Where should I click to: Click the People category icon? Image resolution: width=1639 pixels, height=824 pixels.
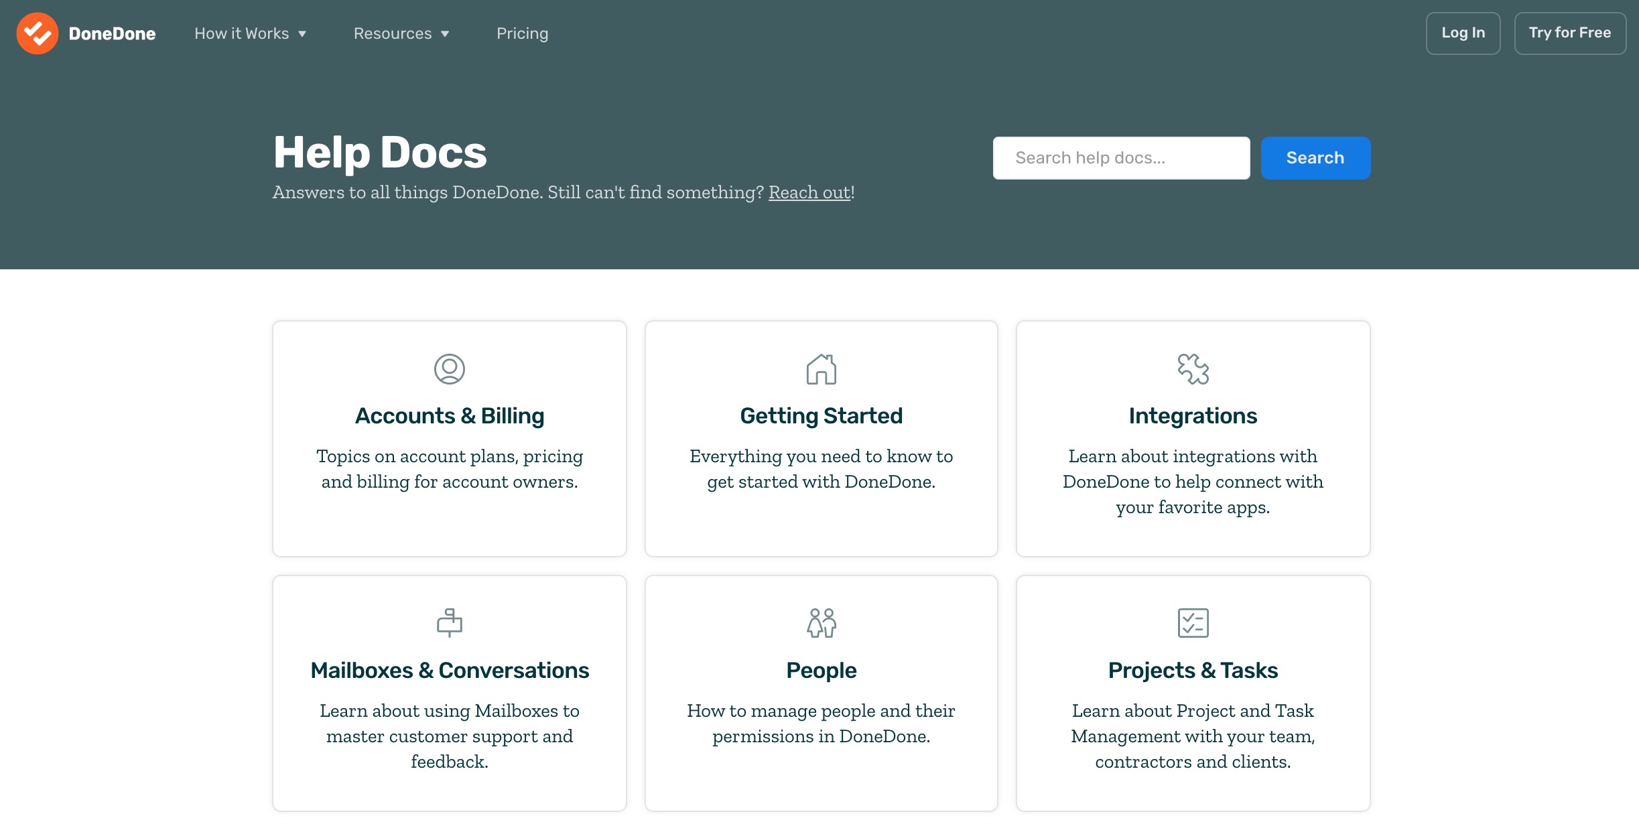(821, 623)
